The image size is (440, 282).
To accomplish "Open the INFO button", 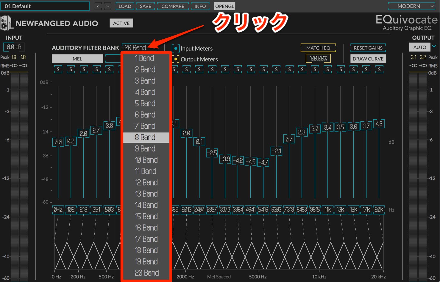I will 200,6.
